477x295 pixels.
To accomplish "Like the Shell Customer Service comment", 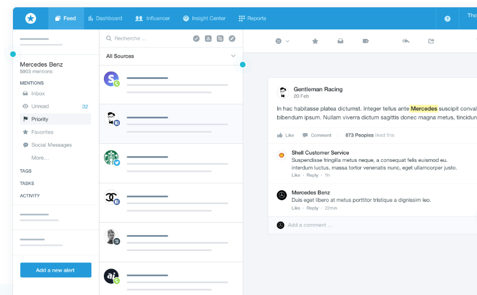I will coord(296,175).
